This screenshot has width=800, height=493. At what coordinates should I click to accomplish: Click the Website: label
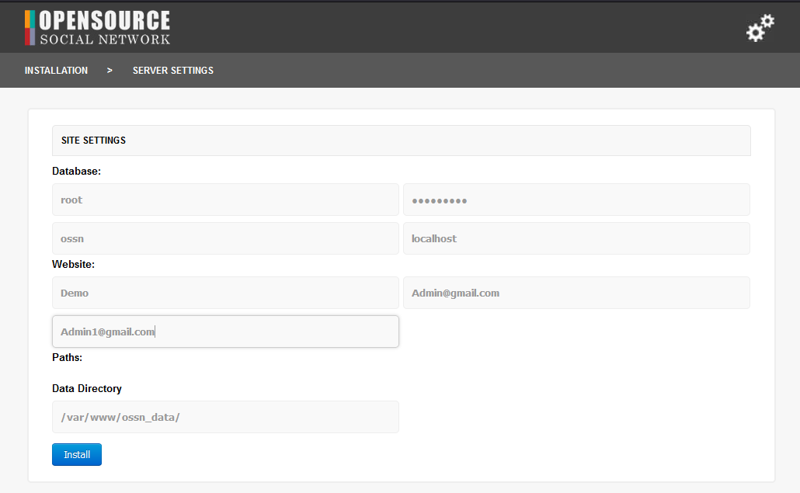73,264
